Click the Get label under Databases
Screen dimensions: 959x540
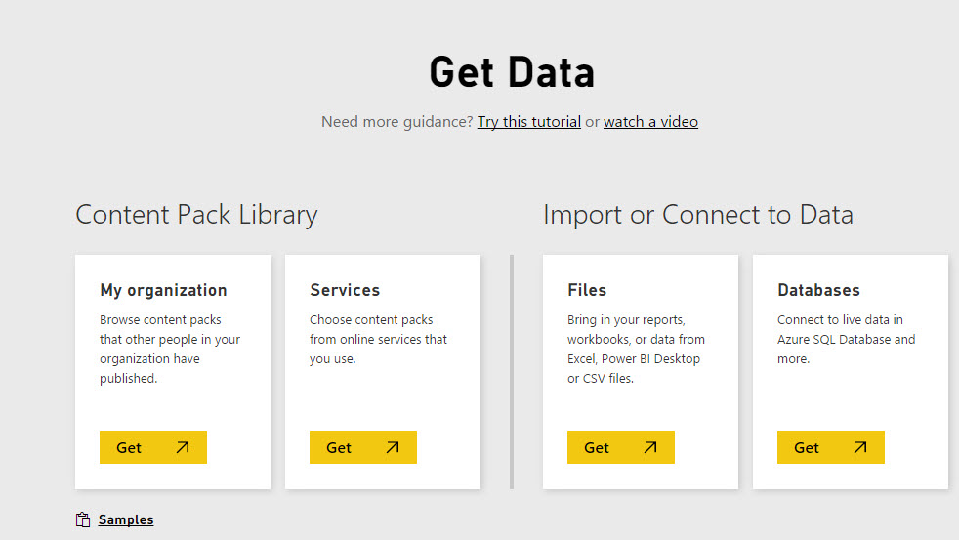pyautogui.click(x=807, y=447)
